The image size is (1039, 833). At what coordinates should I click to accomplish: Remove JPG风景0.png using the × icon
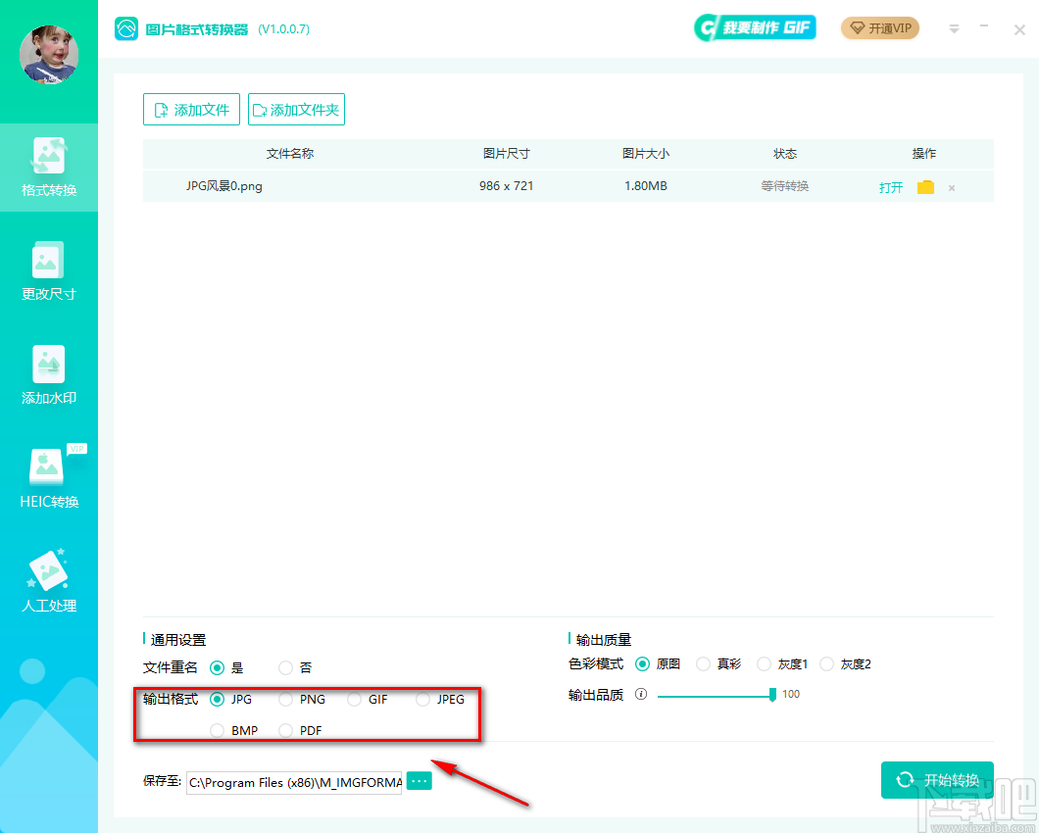click(951, 186)
